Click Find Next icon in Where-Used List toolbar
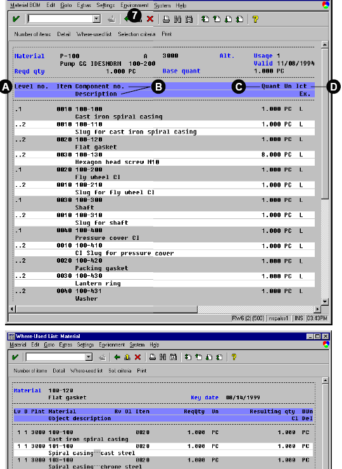This screenshot has width=342, height=469. click(x=174, y=357)
